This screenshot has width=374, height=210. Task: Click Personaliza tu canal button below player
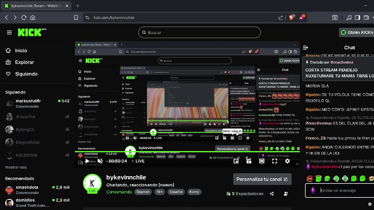[x=262, y=179]
